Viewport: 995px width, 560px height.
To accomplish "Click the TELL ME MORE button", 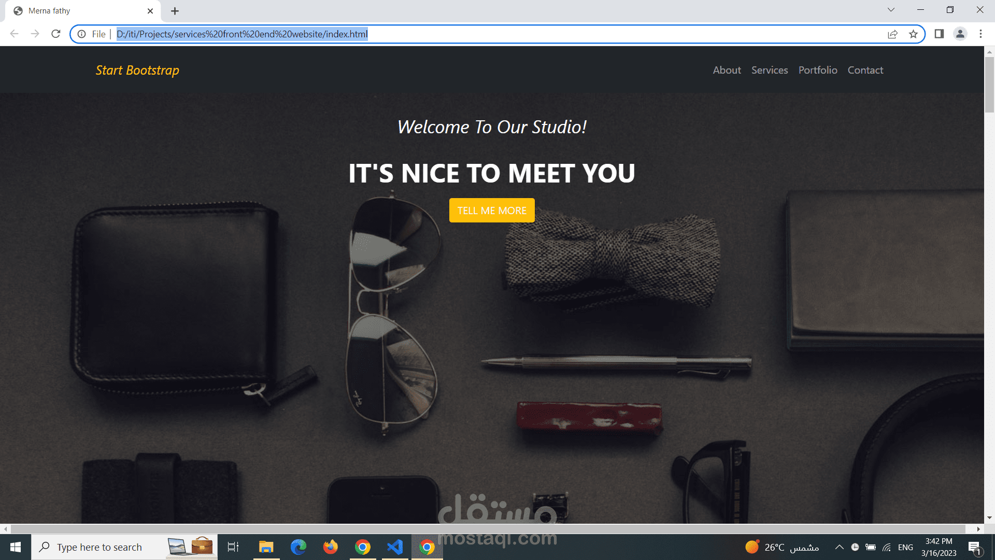I will [491, 210].
